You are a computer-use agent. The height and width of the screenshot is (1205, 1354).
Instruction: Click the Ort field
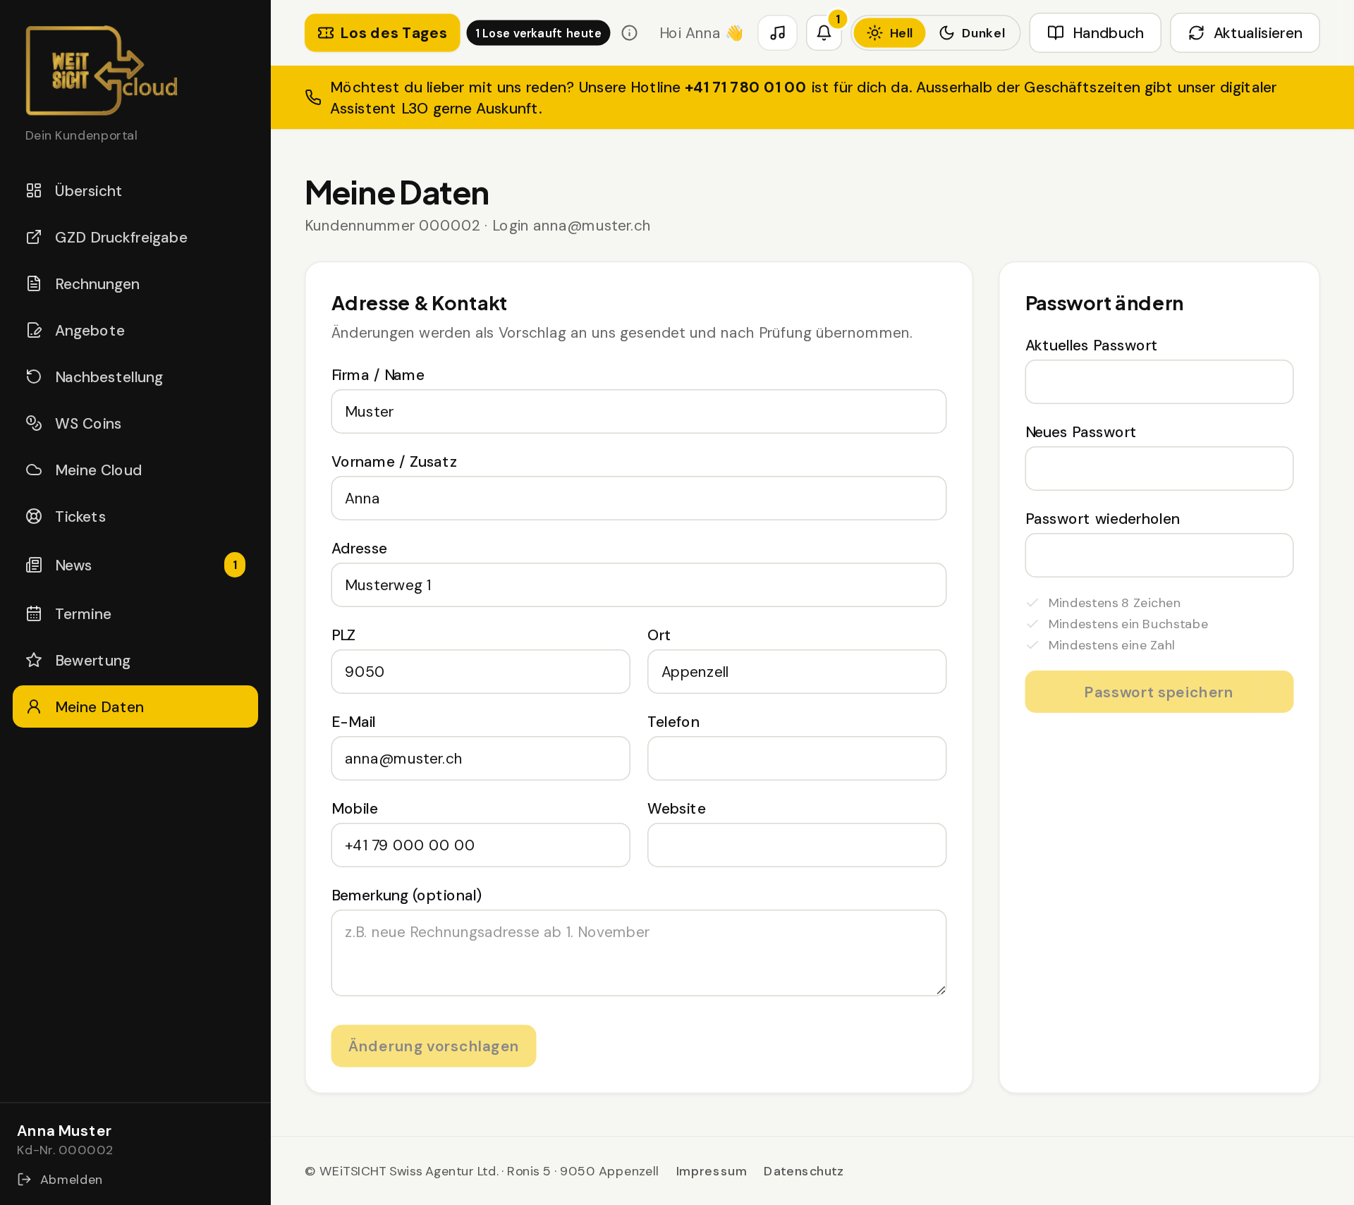(x=797, y=672)
